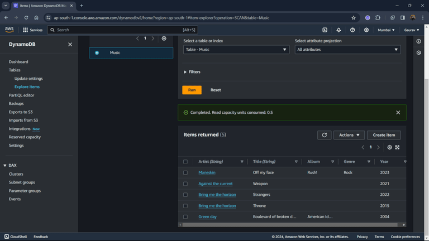
Task: Open Exports to S3 in the sidebar
Action: click(21, 112)
